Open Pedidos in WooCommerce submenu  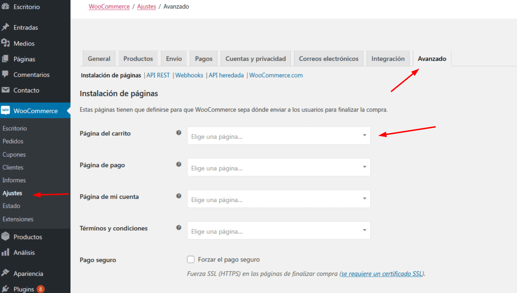[x=13, y=141]
